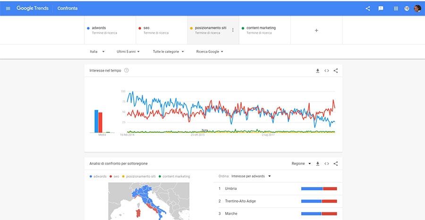This screenshot has width=425, height=220.
Task: Share the Interesse nel tempo chart
Action: tap(336, 71)
